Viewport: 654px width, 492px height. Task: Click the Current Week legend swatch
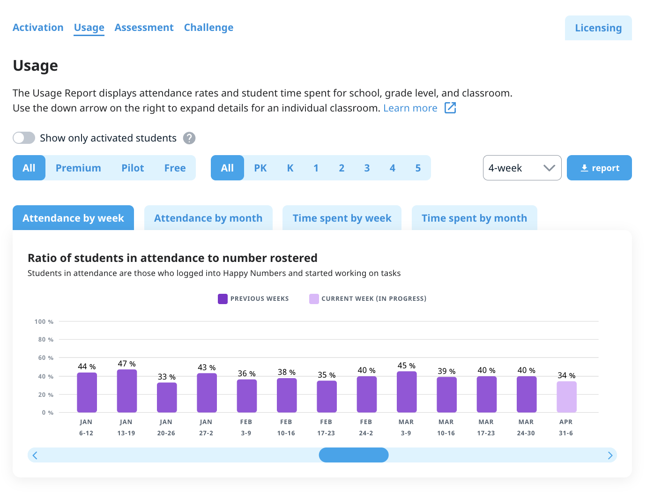point(314,299)
